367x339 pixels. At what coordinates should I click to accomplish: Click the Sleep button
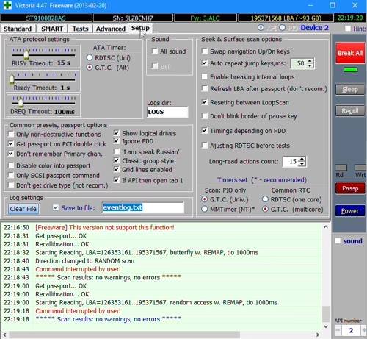(x=350, y=90)
